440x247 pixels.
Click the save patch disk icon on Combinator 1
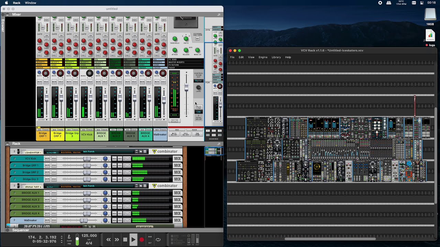pyautogui.click(x=145, y=151)
